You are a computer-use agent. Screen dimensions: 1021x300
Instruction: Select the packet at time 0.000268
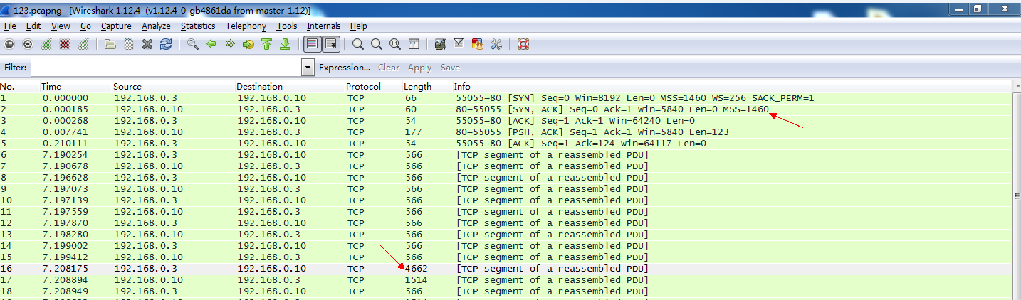(506, 121)
